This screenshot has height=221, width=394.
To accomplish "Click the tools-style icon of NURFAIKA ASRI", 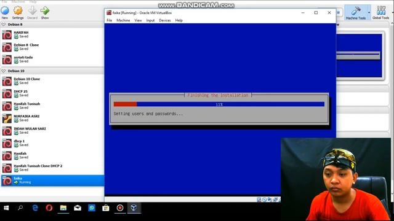I will click(x=7, y=118).
